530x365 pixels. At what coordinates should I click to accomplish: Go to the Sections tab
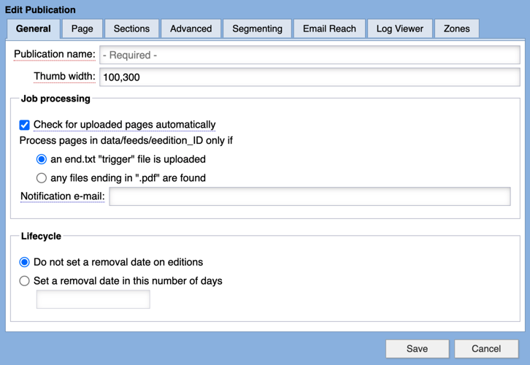[131, 28]
